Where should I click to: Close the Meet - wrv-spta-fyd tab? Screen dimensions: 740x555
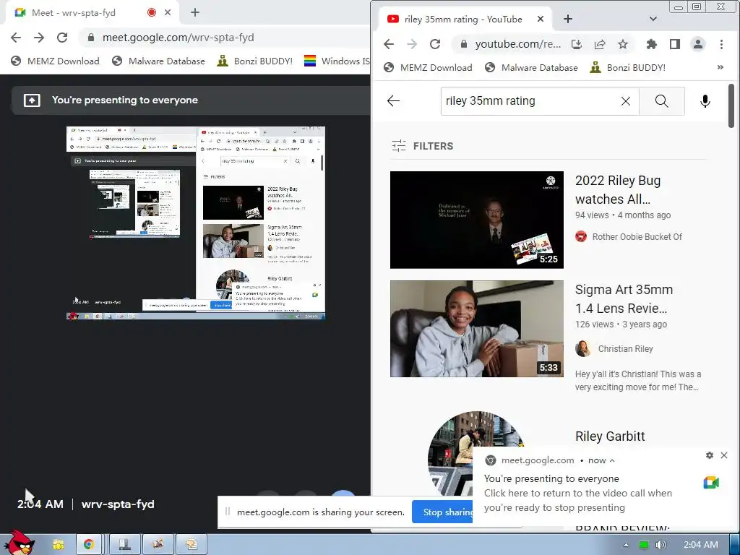(168, 13)
